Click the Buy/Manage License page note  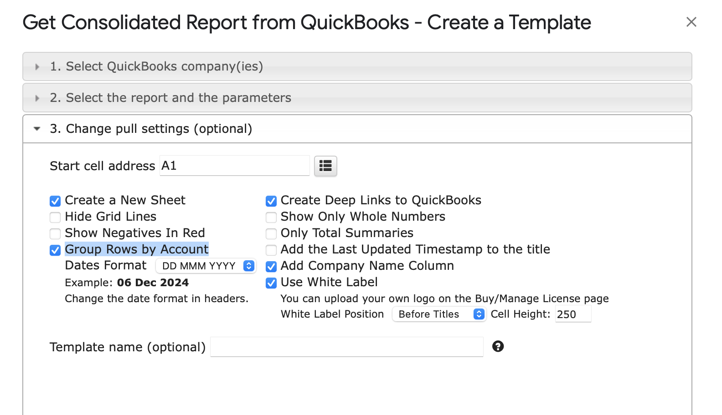pos(444,299)
